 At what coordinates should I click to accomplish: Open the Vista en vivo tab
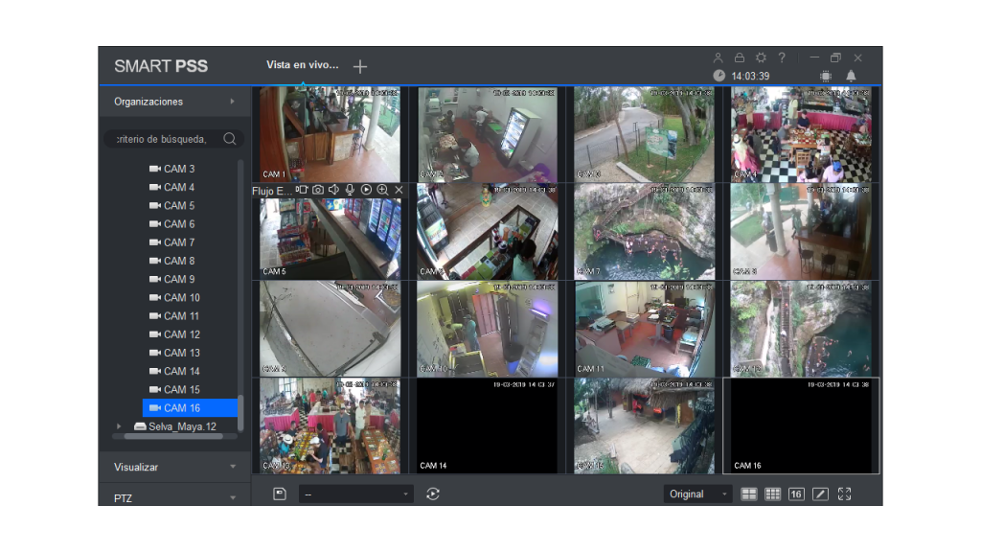302,64
